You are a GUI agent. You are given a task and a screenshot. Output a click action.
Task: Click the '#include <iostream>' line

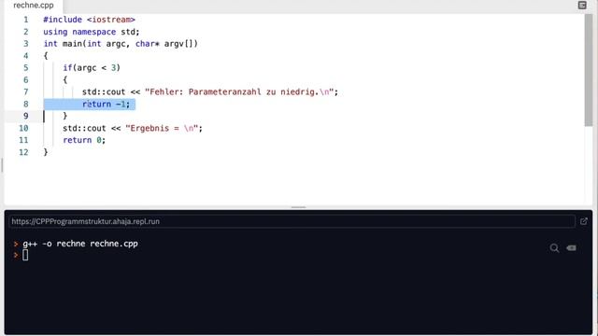90,20
